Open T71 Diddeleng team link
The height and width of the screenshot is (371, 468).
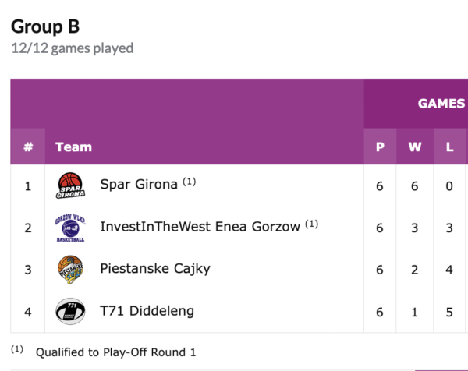tap(147, 311)
